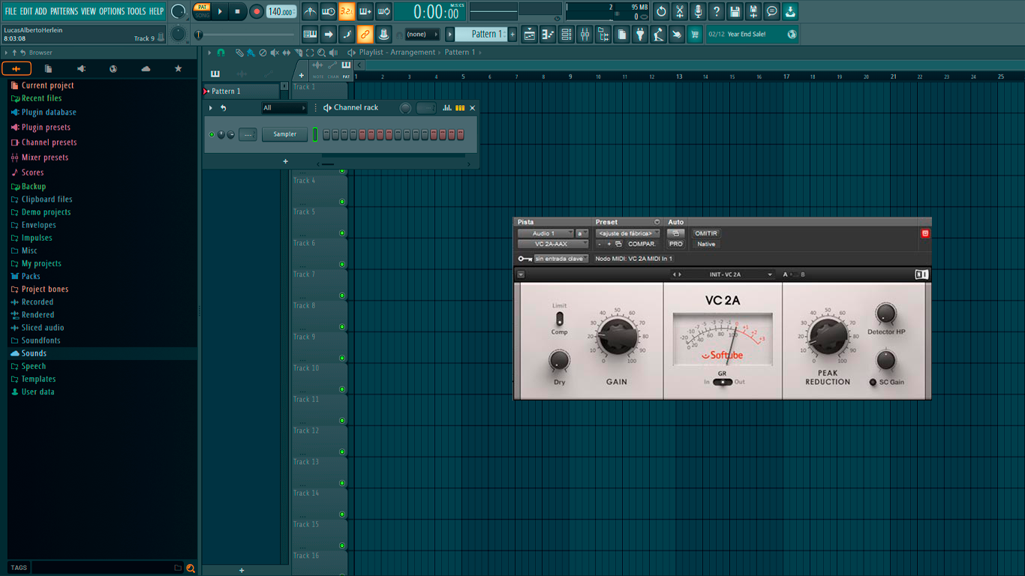Image resolution: width=1025 pixels, height=576 pixels.
Task: Open the (none) selector dropdown
Action: click(422, 34)
